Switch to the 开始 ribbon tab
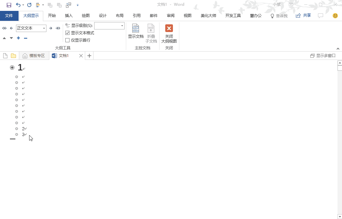The image size is (342, 219). point(52,16)
